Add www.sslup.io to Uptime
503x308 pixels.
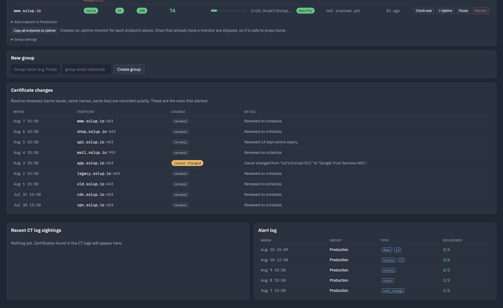[445, 11]
